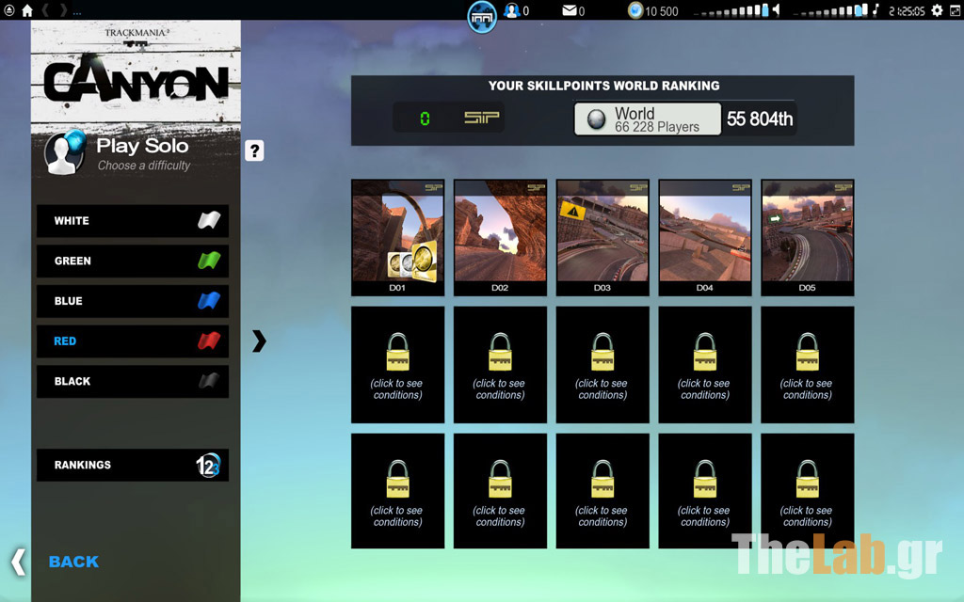This screenshot has width=964, height=602.
Task: Select track D03 thumbnail
Action: click(602, 238)
